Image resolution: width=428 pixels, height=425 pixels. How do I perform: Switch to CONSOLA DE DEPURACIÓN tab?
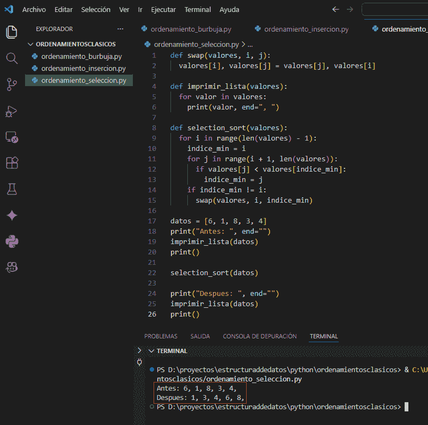(260, 336)
